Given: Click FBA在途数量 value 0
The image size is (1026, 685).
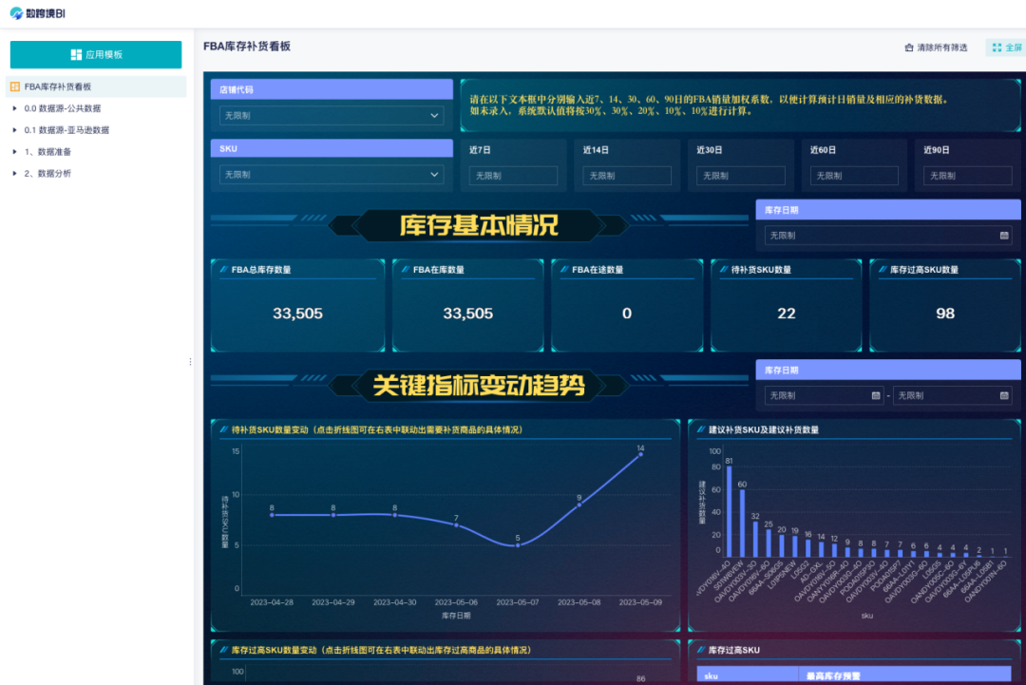Looking at the screenshot, I should pos(627,314).
